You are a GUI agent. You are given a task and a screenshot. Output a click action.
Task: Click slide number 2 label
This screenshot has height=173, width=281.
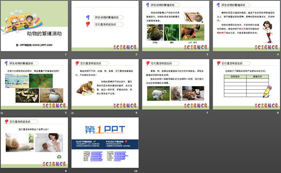coord(136,54)
